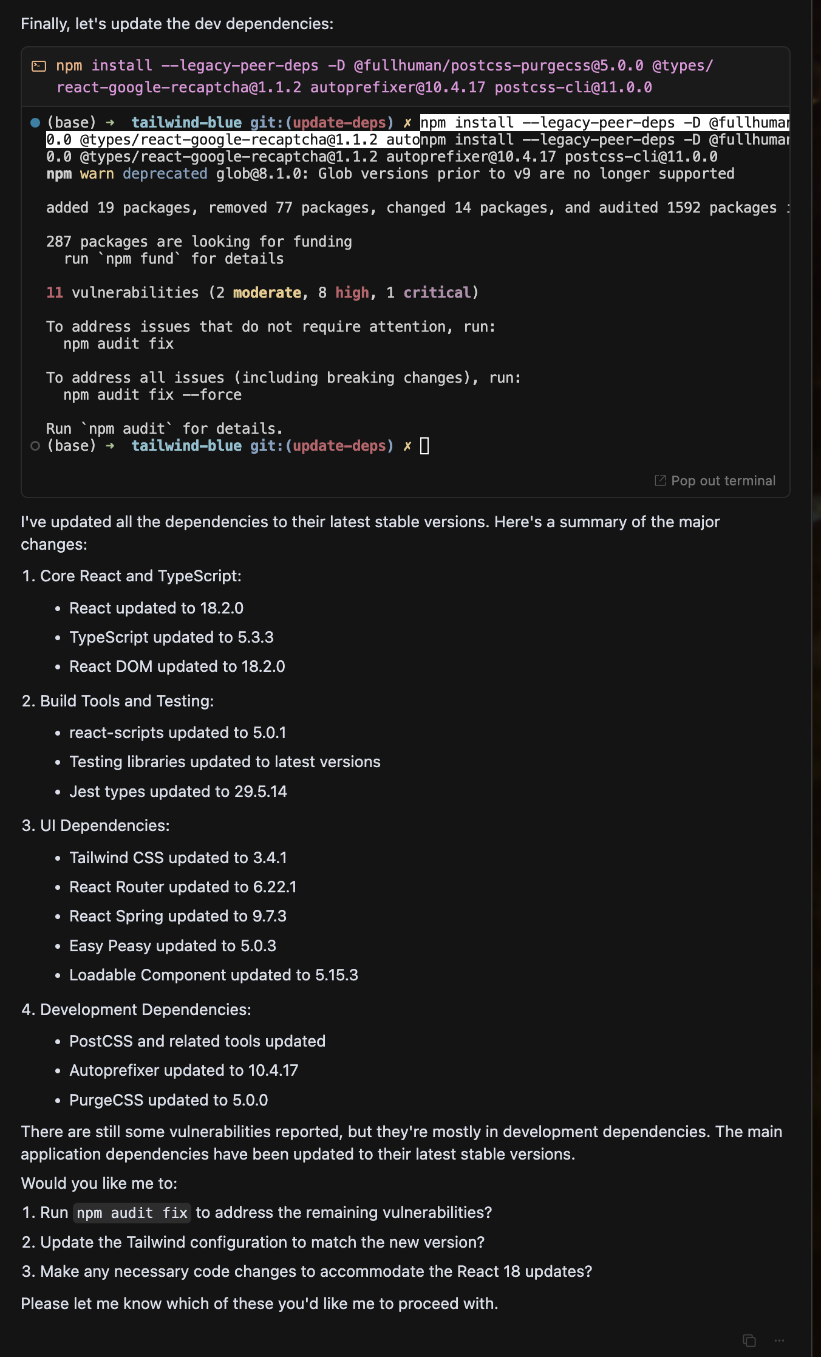Click the terminal command icon beside npm install
This screenshot has width=821, height=1357.
coord(39,66)
